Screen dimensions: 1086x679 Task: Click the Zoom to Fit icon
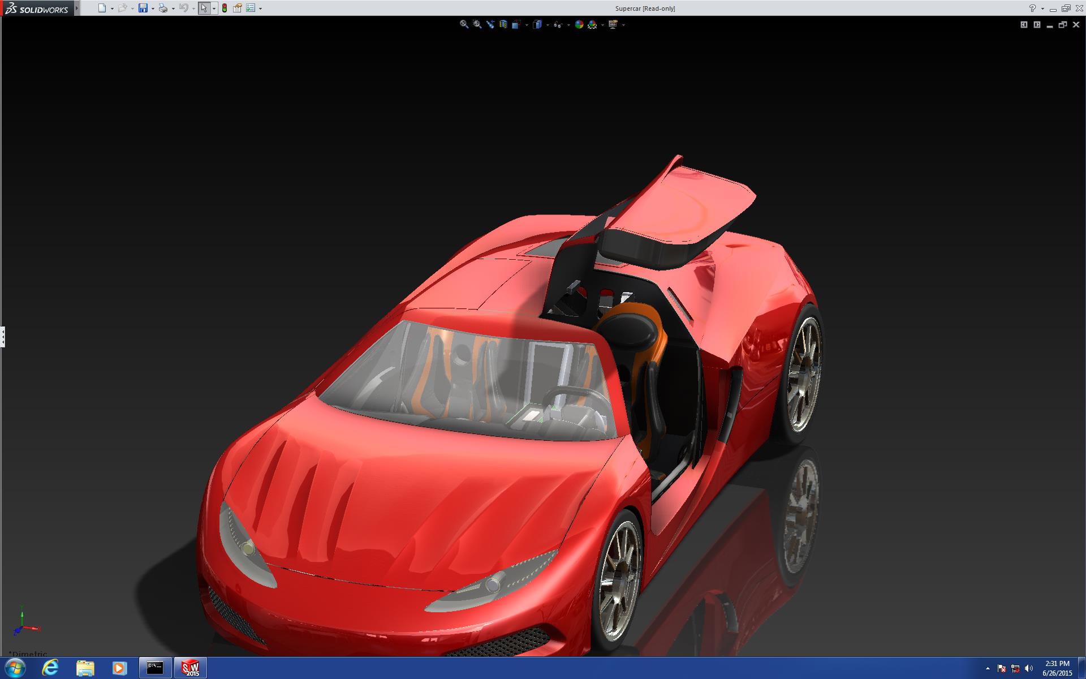(464, 24)
